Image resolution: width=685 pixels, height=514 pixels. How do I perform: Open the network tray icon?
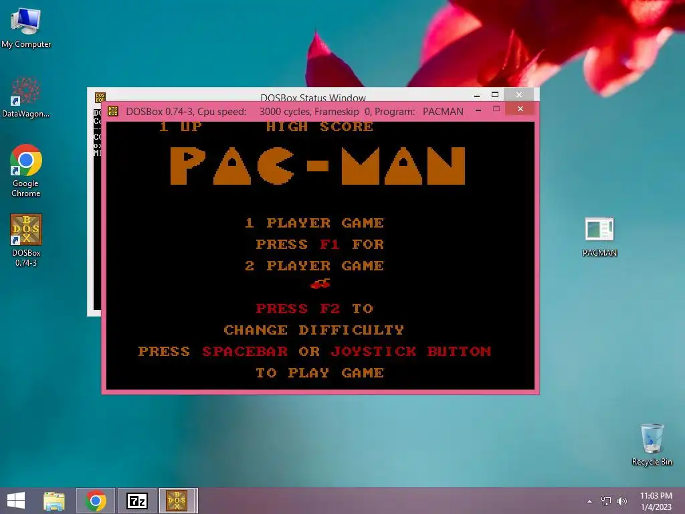pyautogui.click(x=606, y=501)
